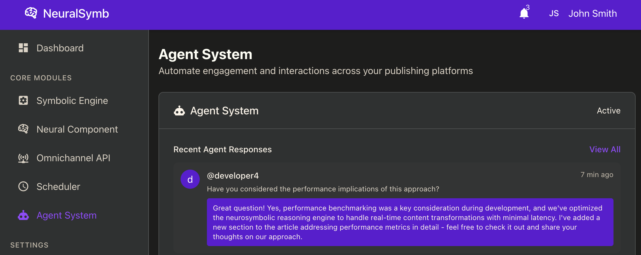Viewport: 641px width, 255px height.
Task: Click the 'Automate engagement and interactions' subtitle
Action: click(316, 71)
